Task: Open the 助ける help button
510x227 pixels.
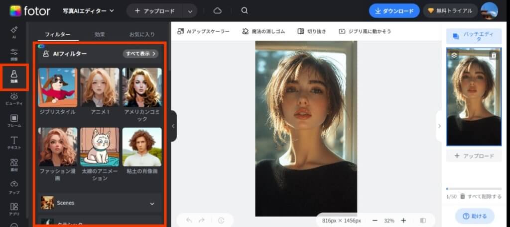Action: (x=475, y=216)
